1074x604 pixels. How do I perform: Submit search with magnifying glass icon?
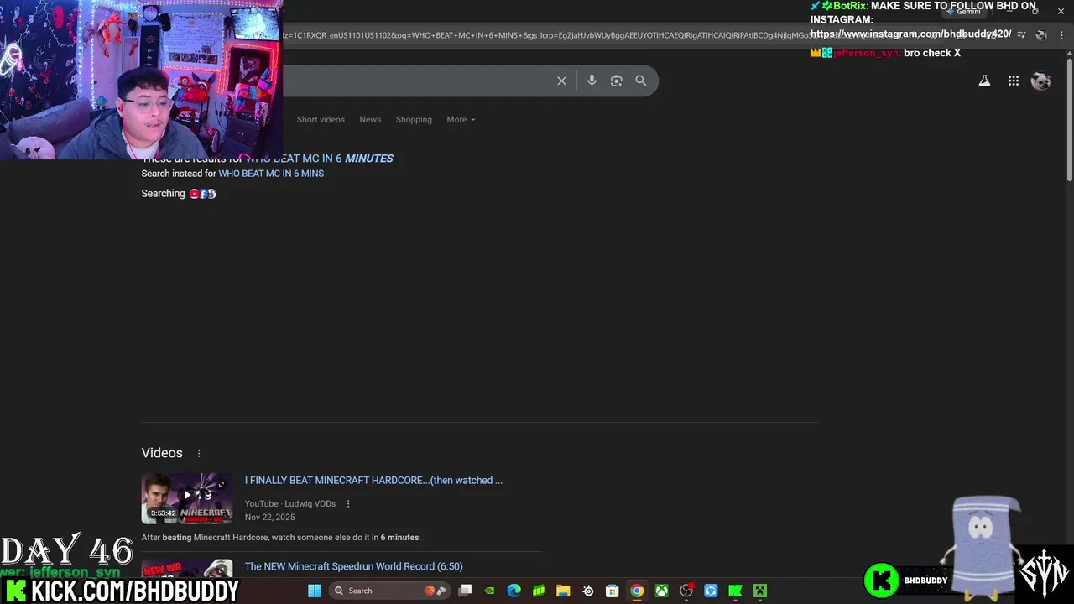[x=641, y=81]
